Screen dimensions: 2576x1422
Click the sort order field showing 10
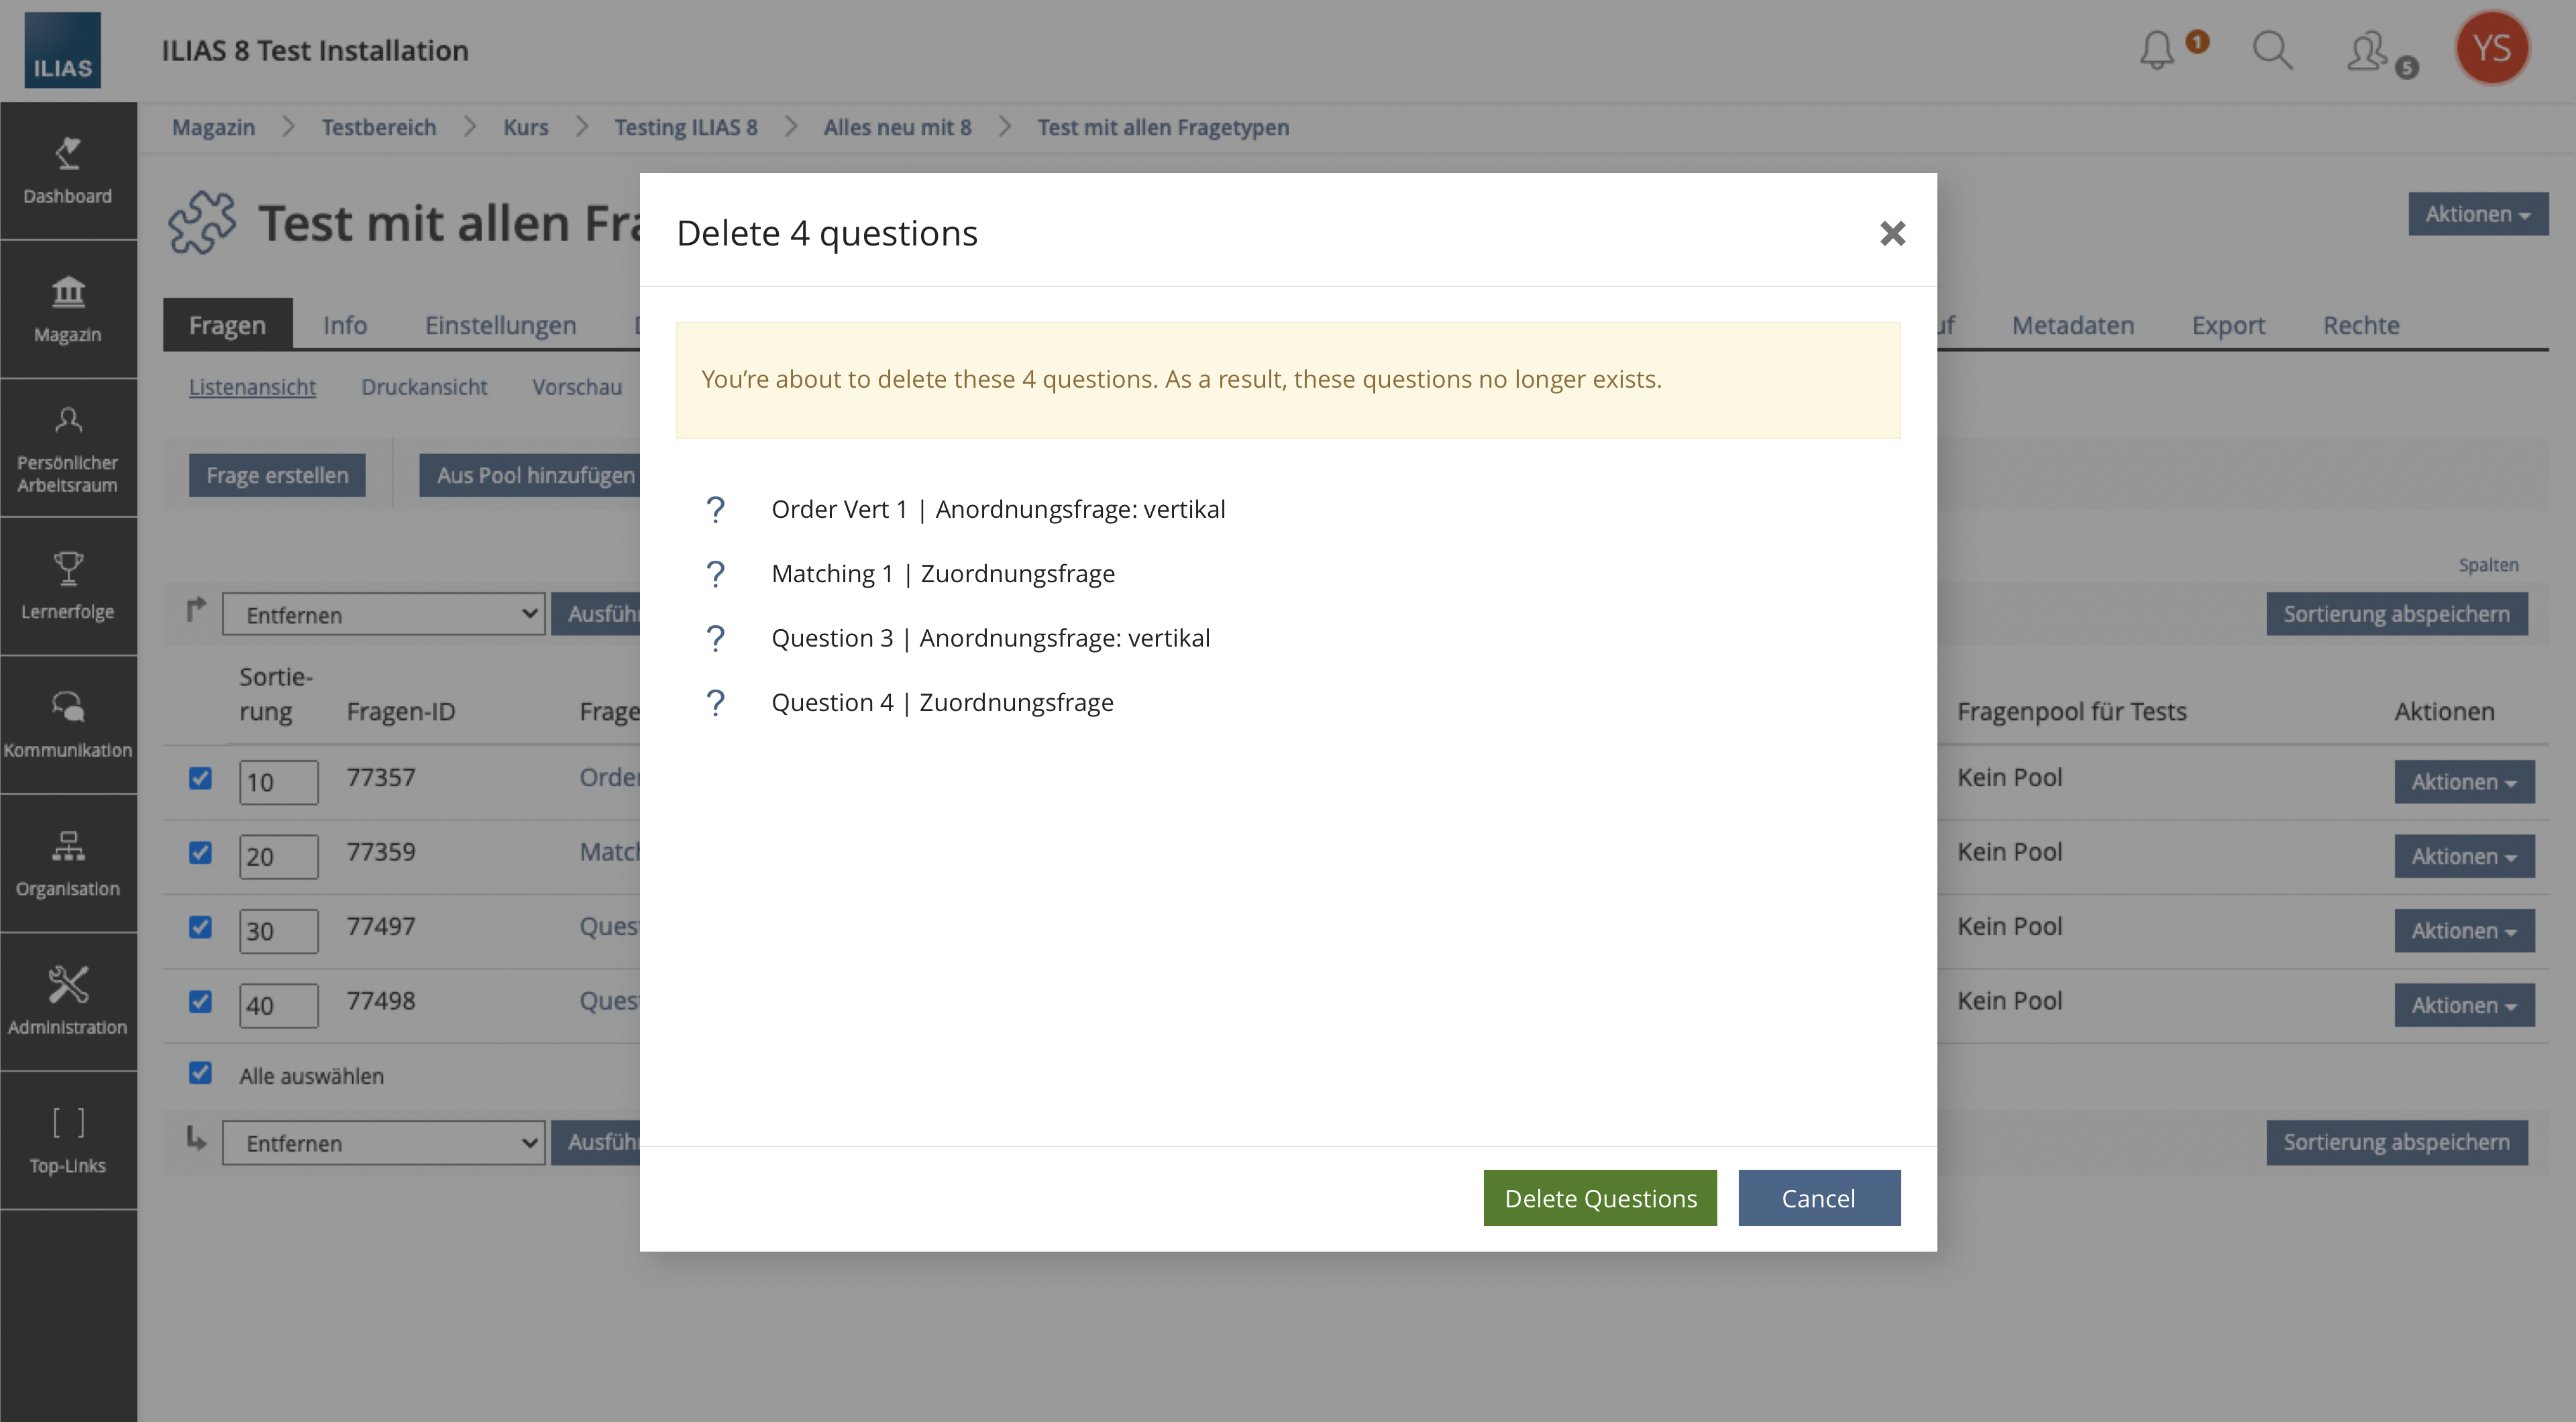tap(278, 782)
